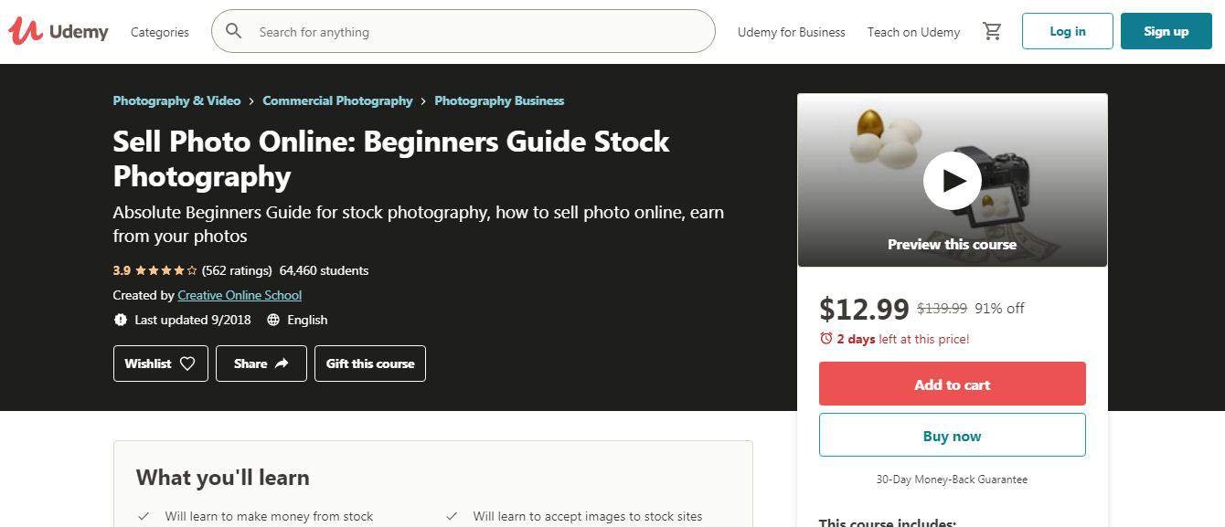Screen dimensions: 1225x527
Task: Open the shopping cart
Action: coord(992,30)
